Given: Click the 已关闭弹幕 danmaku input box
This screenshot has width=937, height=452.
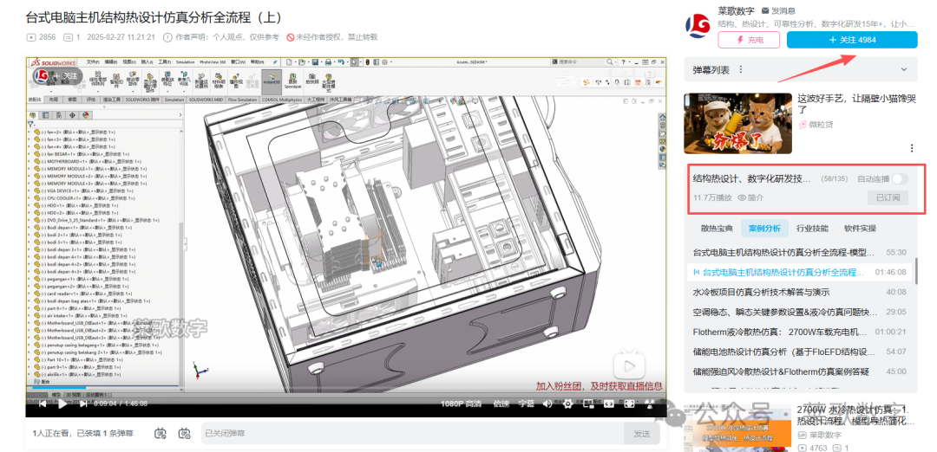Looking at the screenshot, I should point(411,434).
